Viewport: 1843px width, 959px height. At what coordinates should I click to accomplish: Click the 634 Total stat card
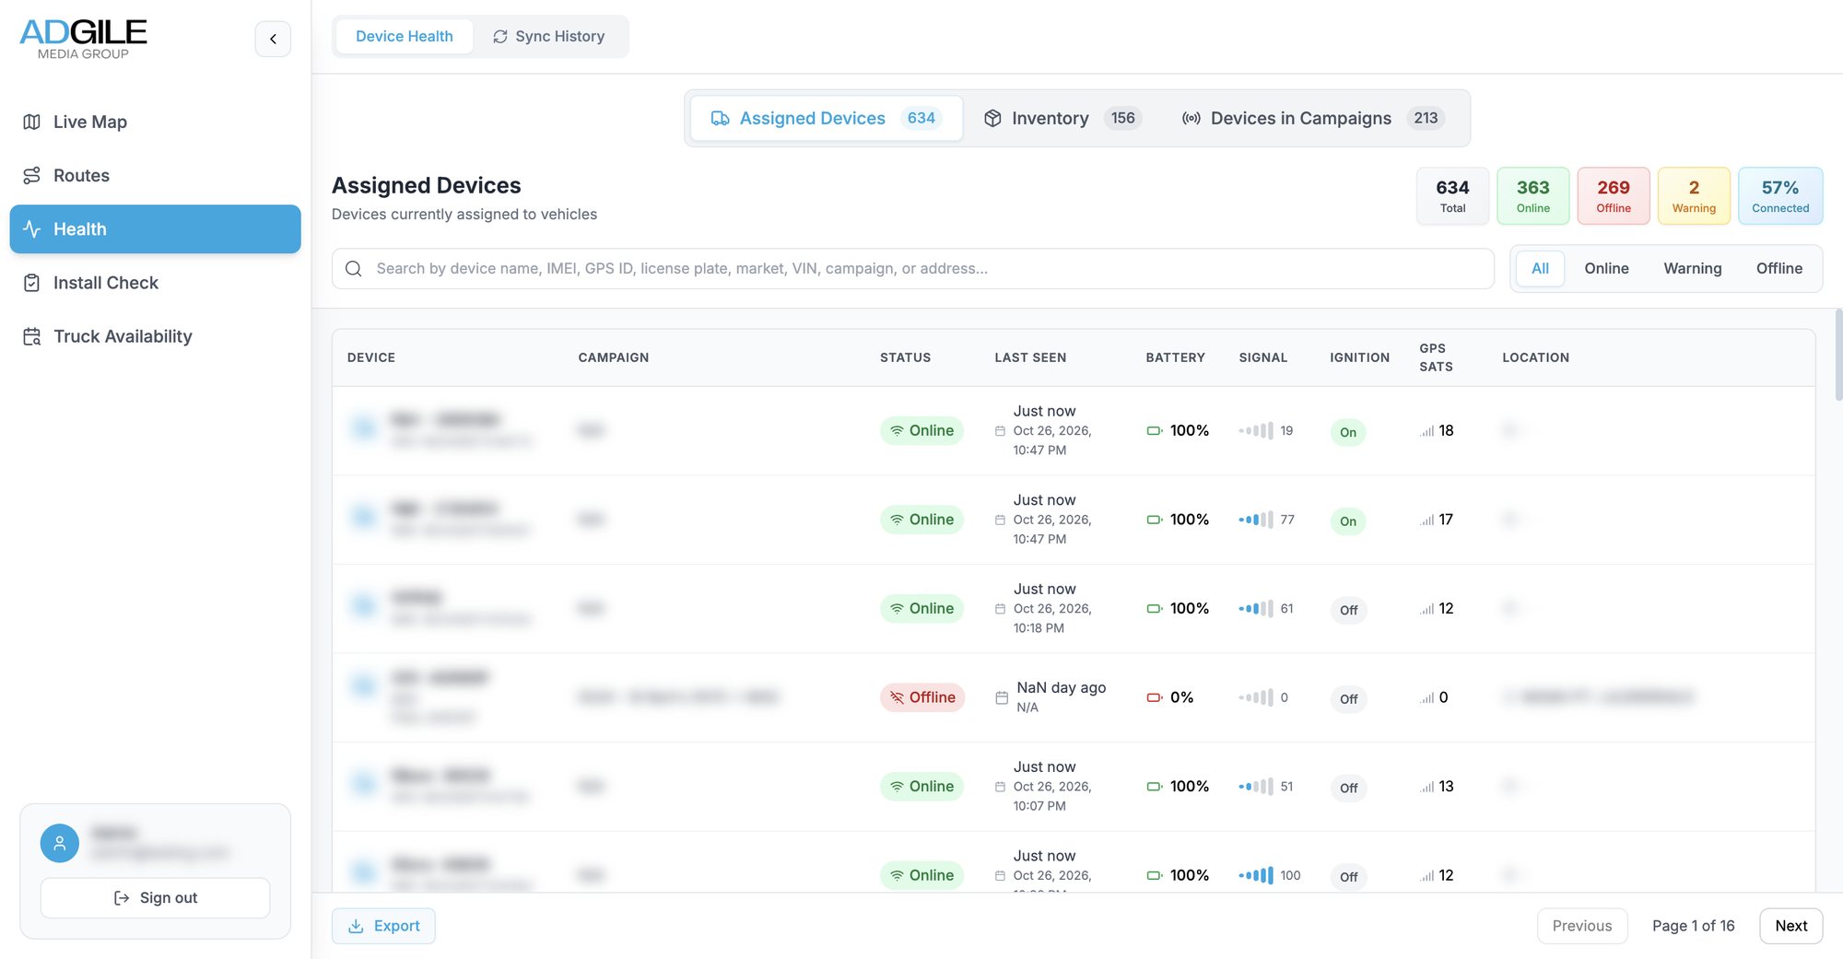pyautogui.click(x=1452, y=196)
